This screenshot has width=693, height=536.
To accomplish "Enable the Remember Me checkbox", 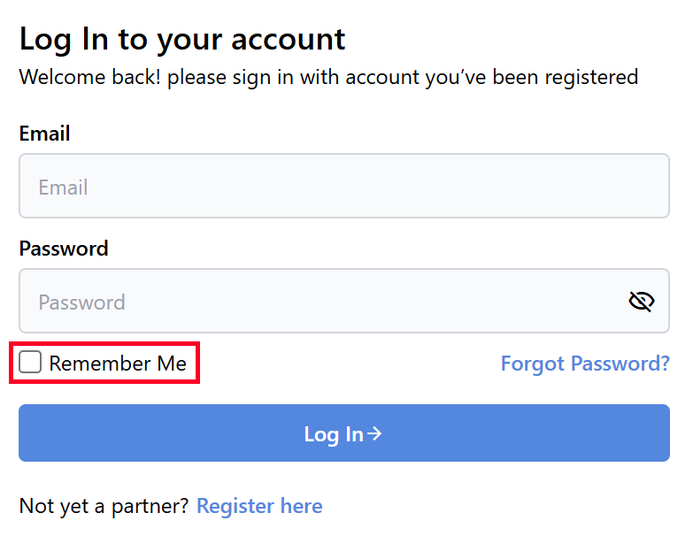I will click(x=31, y=363).
